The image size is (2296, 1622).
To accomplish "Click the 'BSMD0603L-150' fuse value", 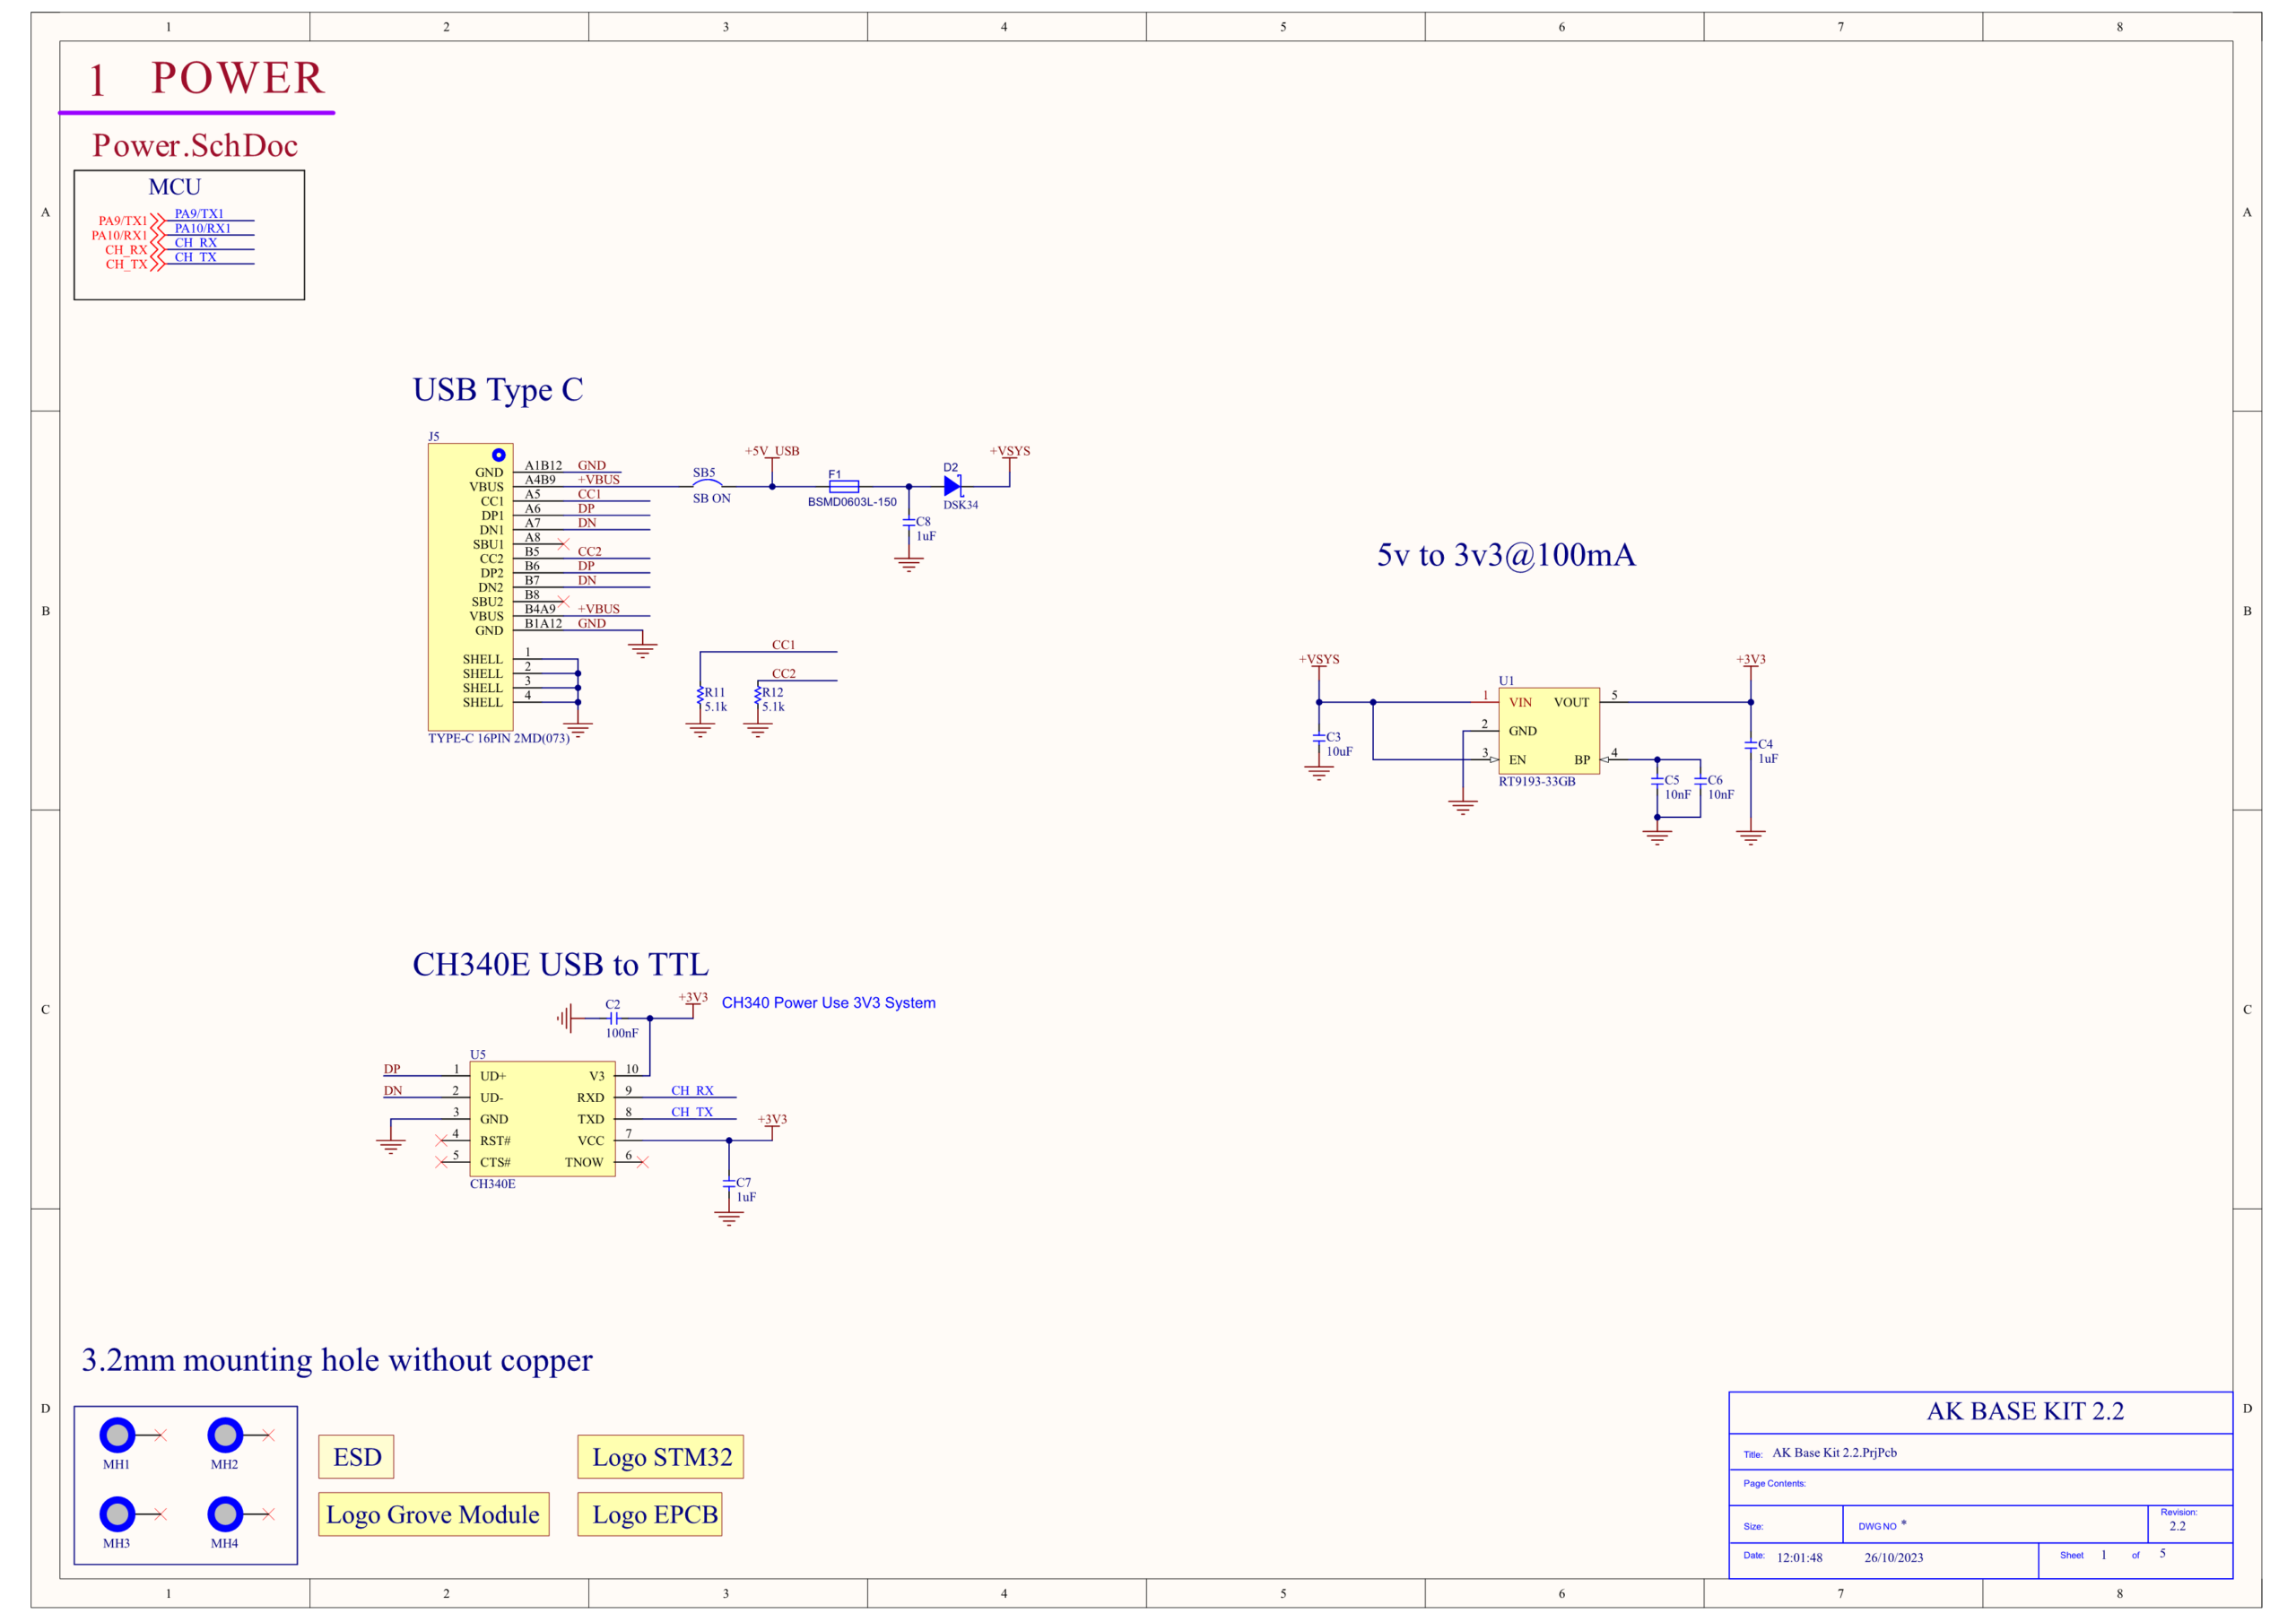I will [852, 502].
